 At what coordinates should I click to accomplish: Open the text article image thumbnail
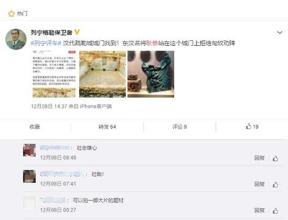54,74
